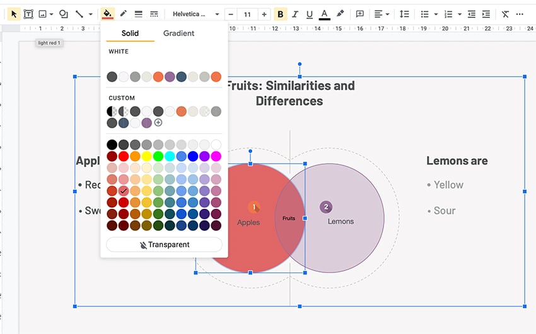Open the border weight tool
This screenshot has height=334, width=536.
pos(139,14)
